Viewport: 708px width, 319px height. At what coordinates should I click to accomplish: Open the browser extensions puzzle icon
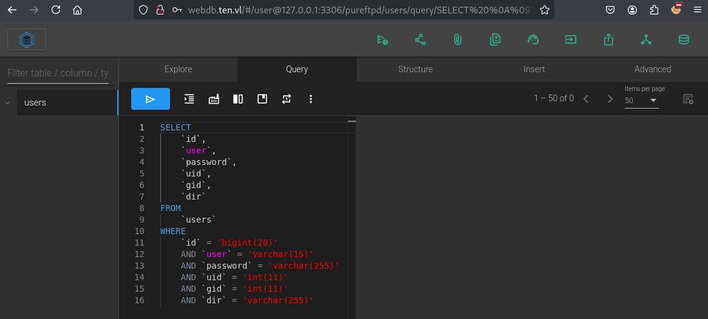coord(654,10)
